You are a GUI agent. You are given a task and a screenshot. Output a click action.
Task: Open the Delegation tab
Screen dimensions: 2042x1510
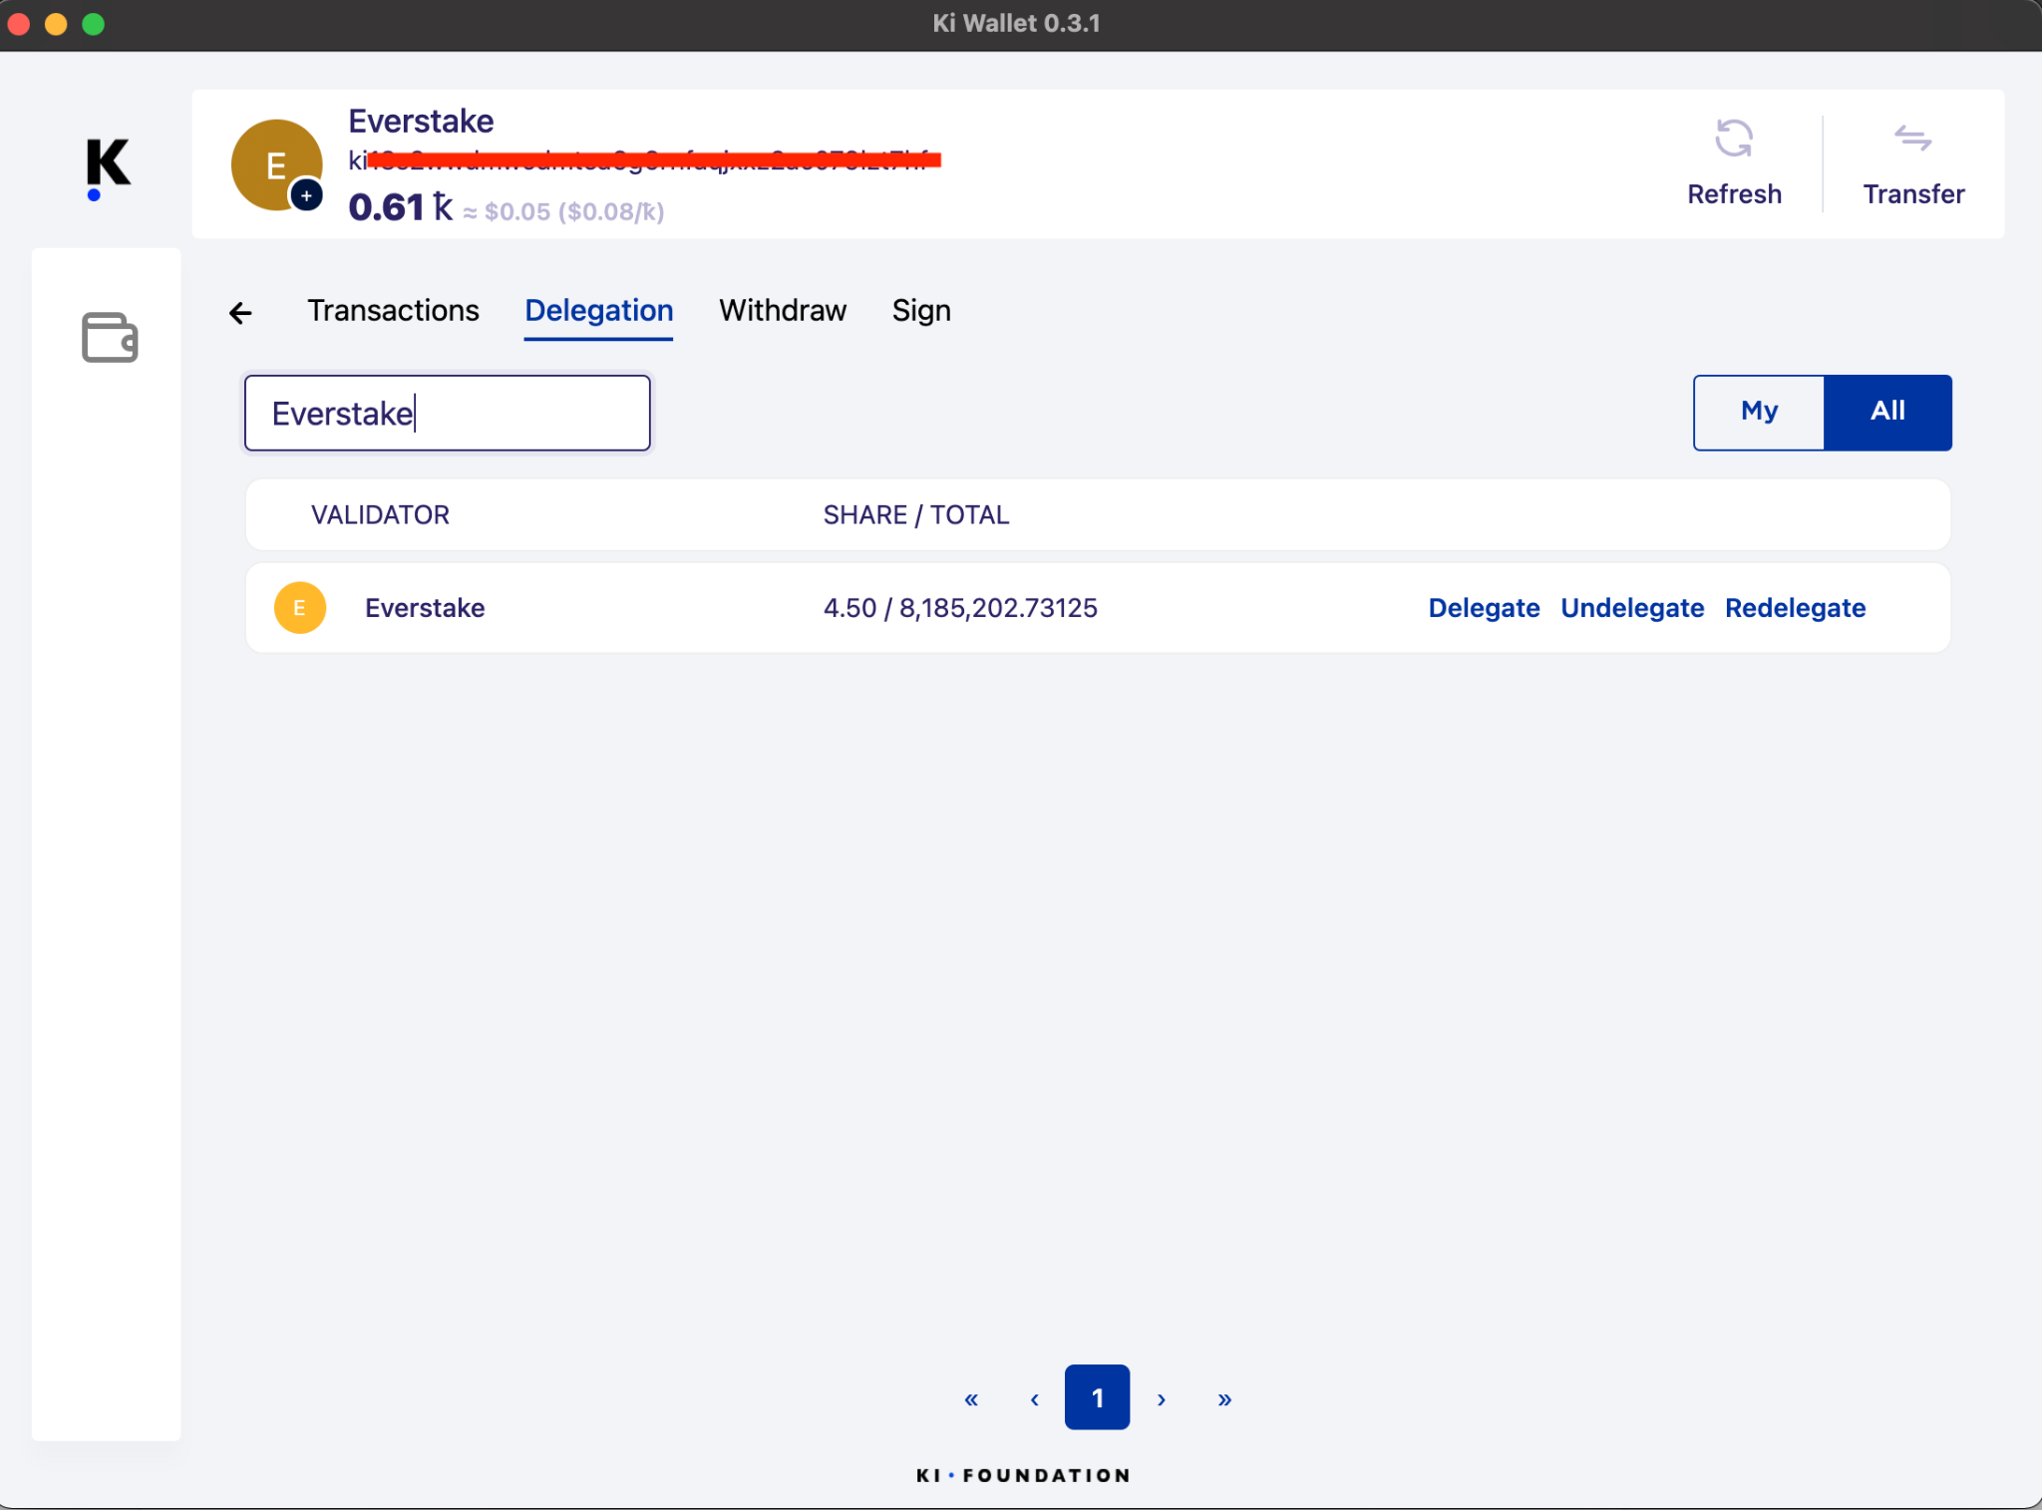[x=598, y=311]
